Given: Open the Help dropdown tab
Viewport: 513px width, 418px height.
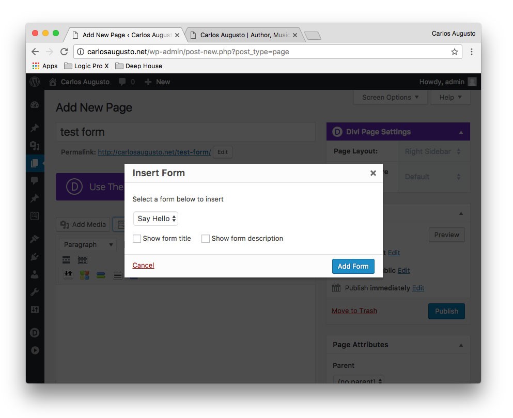Looking at the screenshot, I should tap(451, 97).
